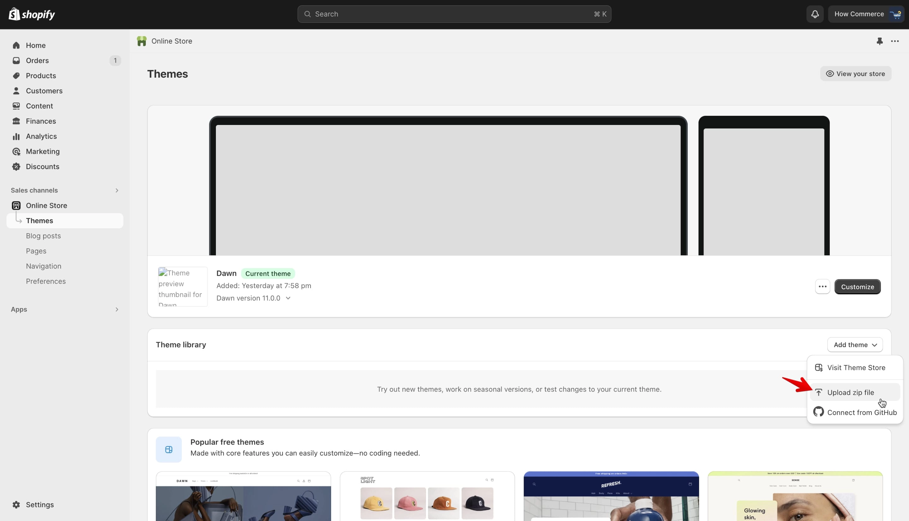Open Pages in sidebar
909x521 pixels.
pos(36,251)
